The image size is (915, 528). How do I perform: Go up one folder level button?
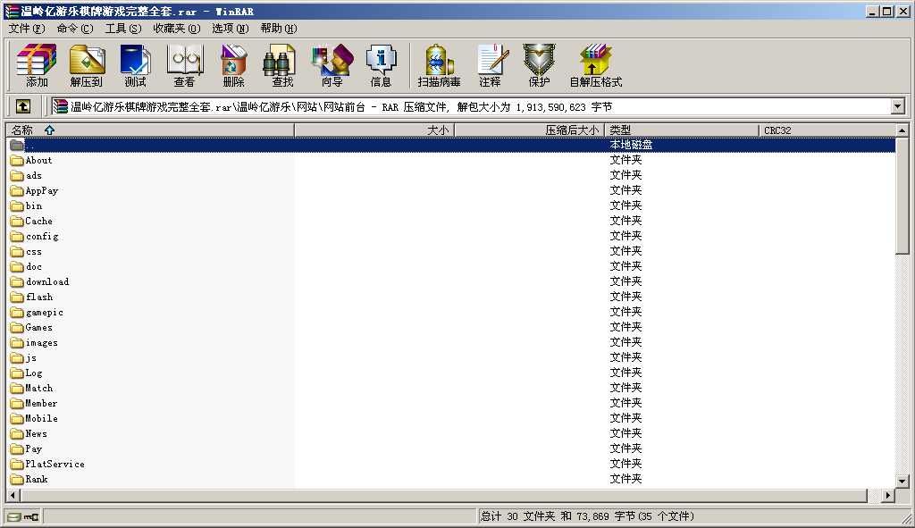(22, 106)
